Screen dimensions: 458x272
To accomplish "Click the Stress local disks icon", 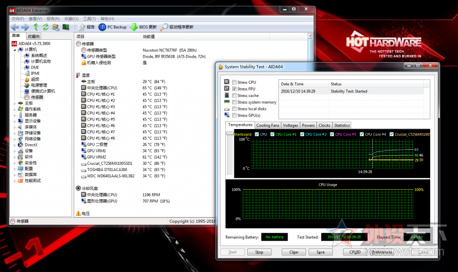I will pyautogui.click(x=227, y=109).
